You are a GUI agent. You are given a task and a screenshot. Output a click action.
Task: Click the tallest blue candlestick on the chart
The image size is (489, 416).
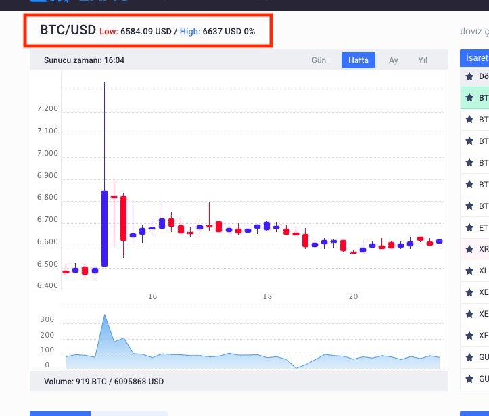tap(104, 228)
